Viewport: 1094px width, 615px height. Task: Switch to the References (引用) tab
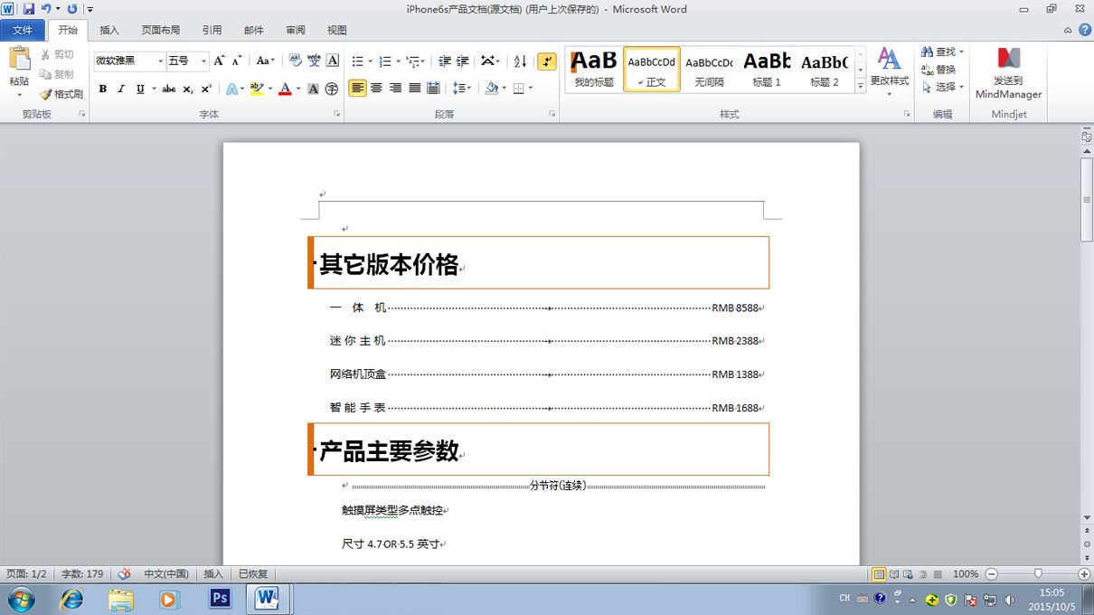click(x=212, y=30)
